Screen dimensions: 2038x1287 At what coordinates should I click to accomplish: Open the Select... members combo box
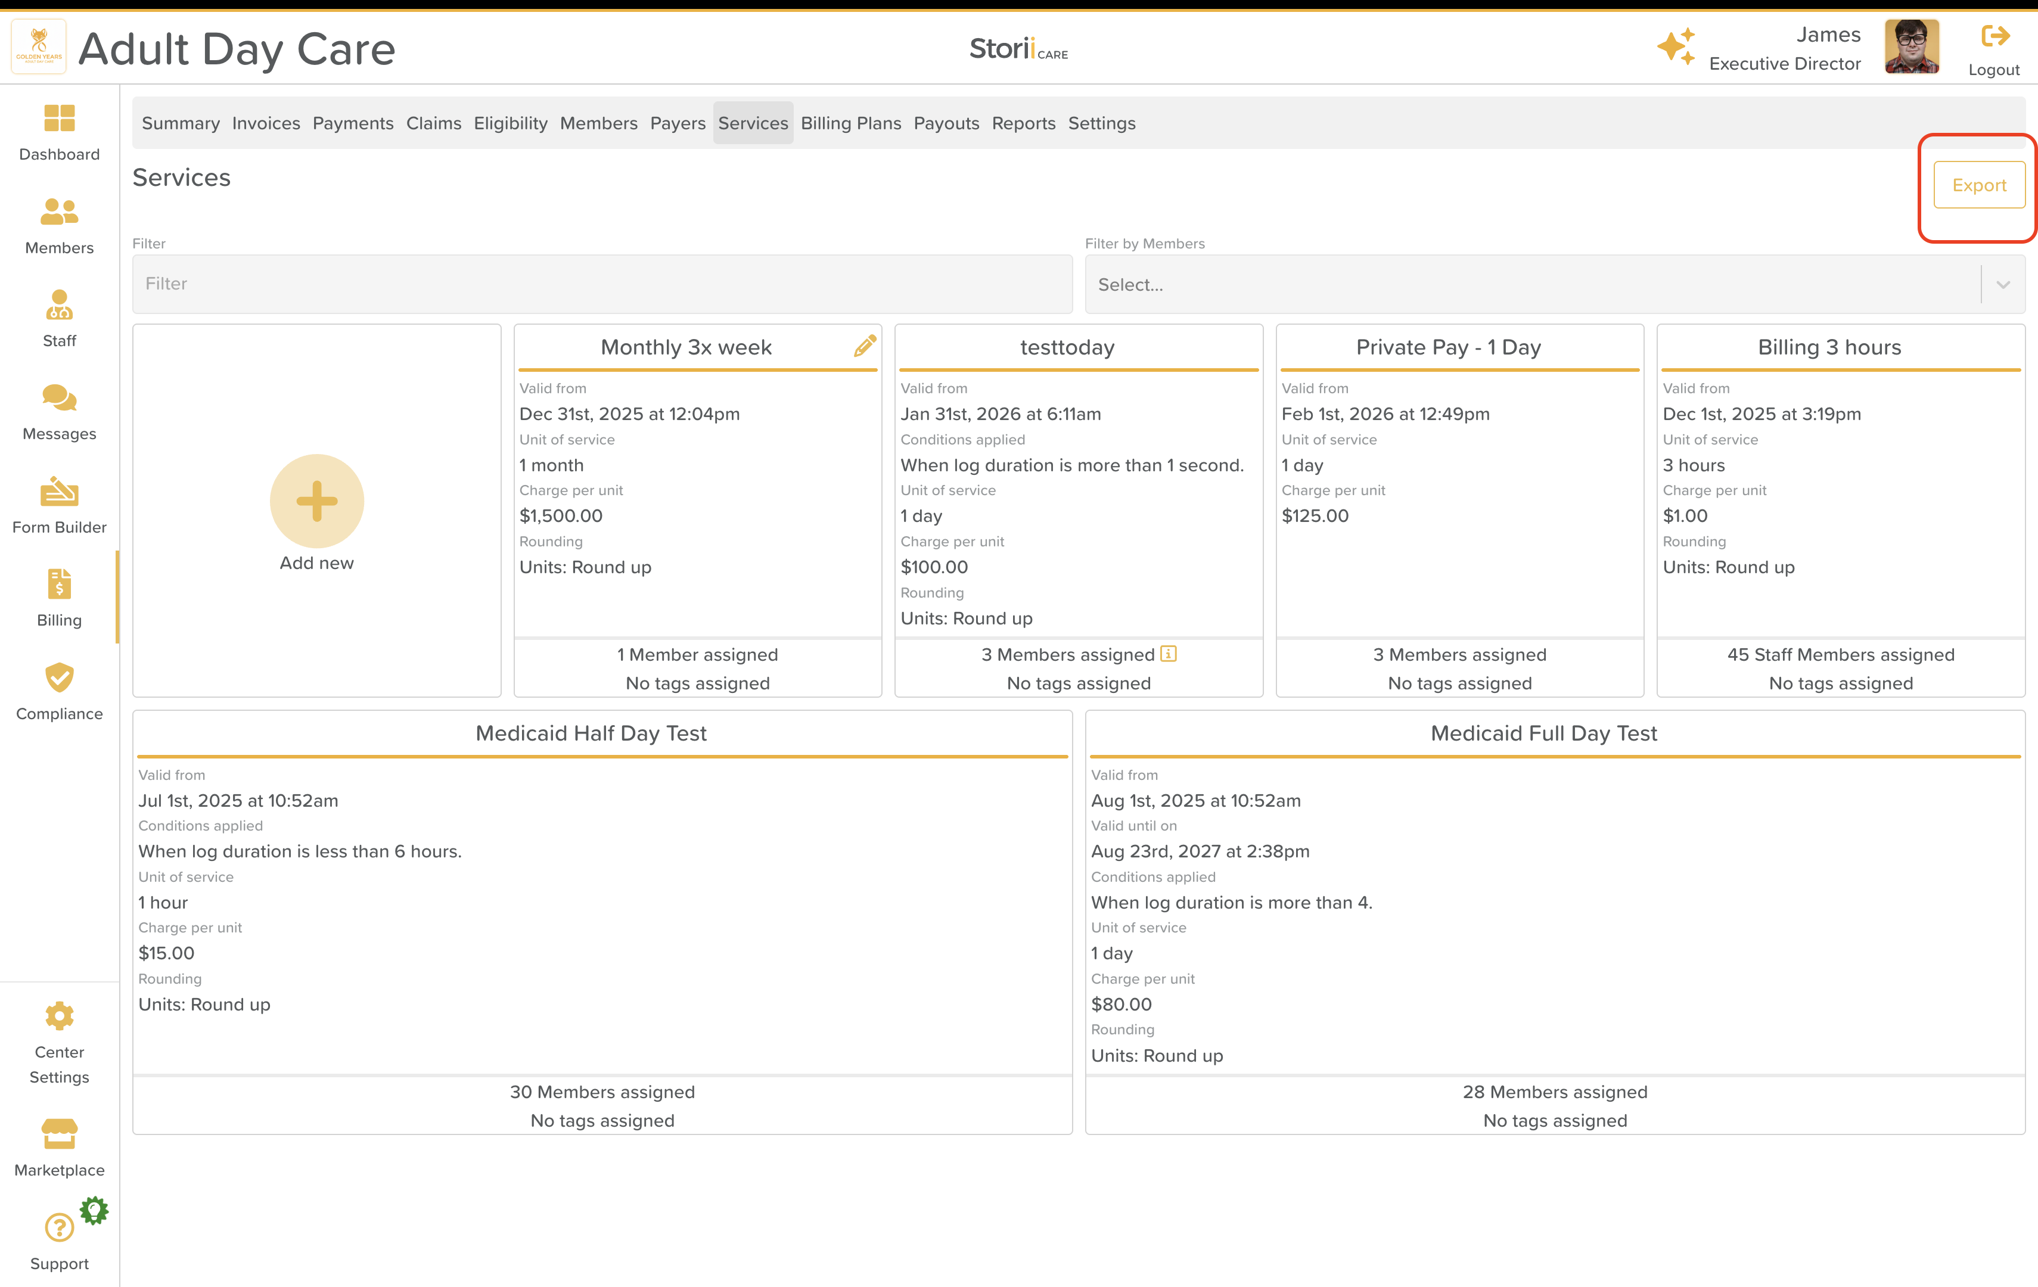click(x=1532, y=284)
